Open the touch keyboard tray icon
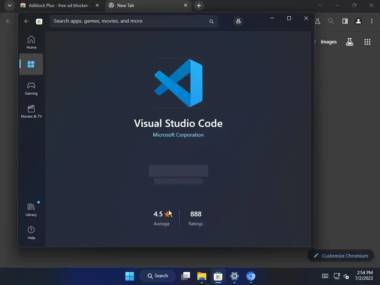Viewport: 380px width, 285px height. pyautogui.click(x=325, y=276)
